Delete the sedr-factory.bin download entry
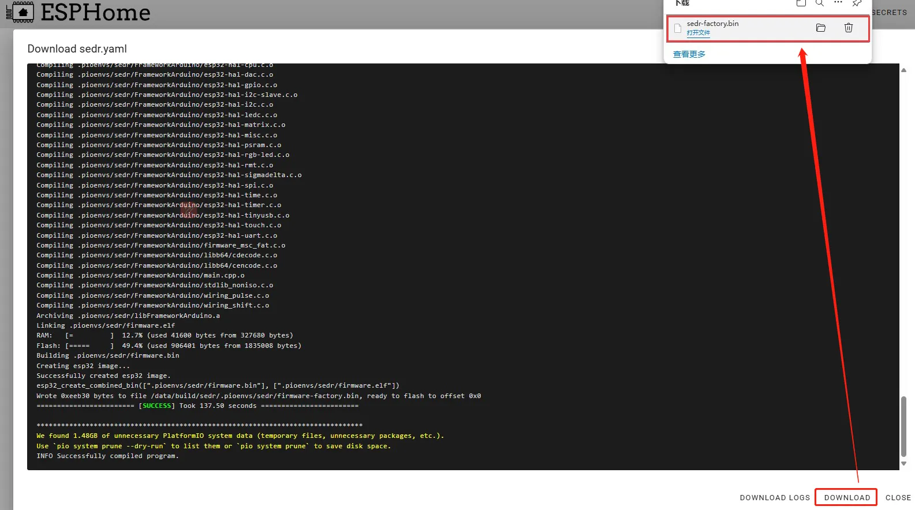 point(848,28)
